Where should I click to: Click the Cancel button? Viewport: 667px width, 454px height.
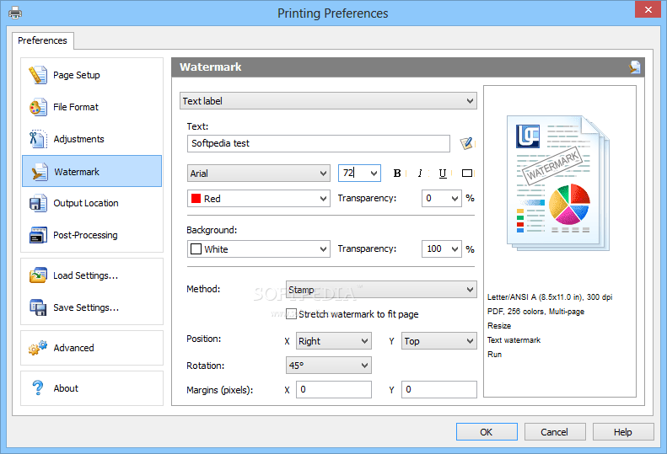tap(554, 432)
